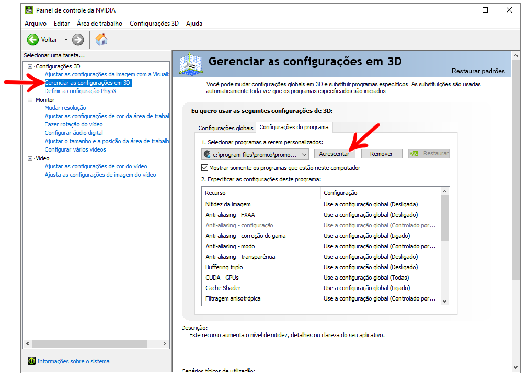The image size is (528, 381).
Task: Click main panel scroll-up arrow
Action: click(515, 55)
